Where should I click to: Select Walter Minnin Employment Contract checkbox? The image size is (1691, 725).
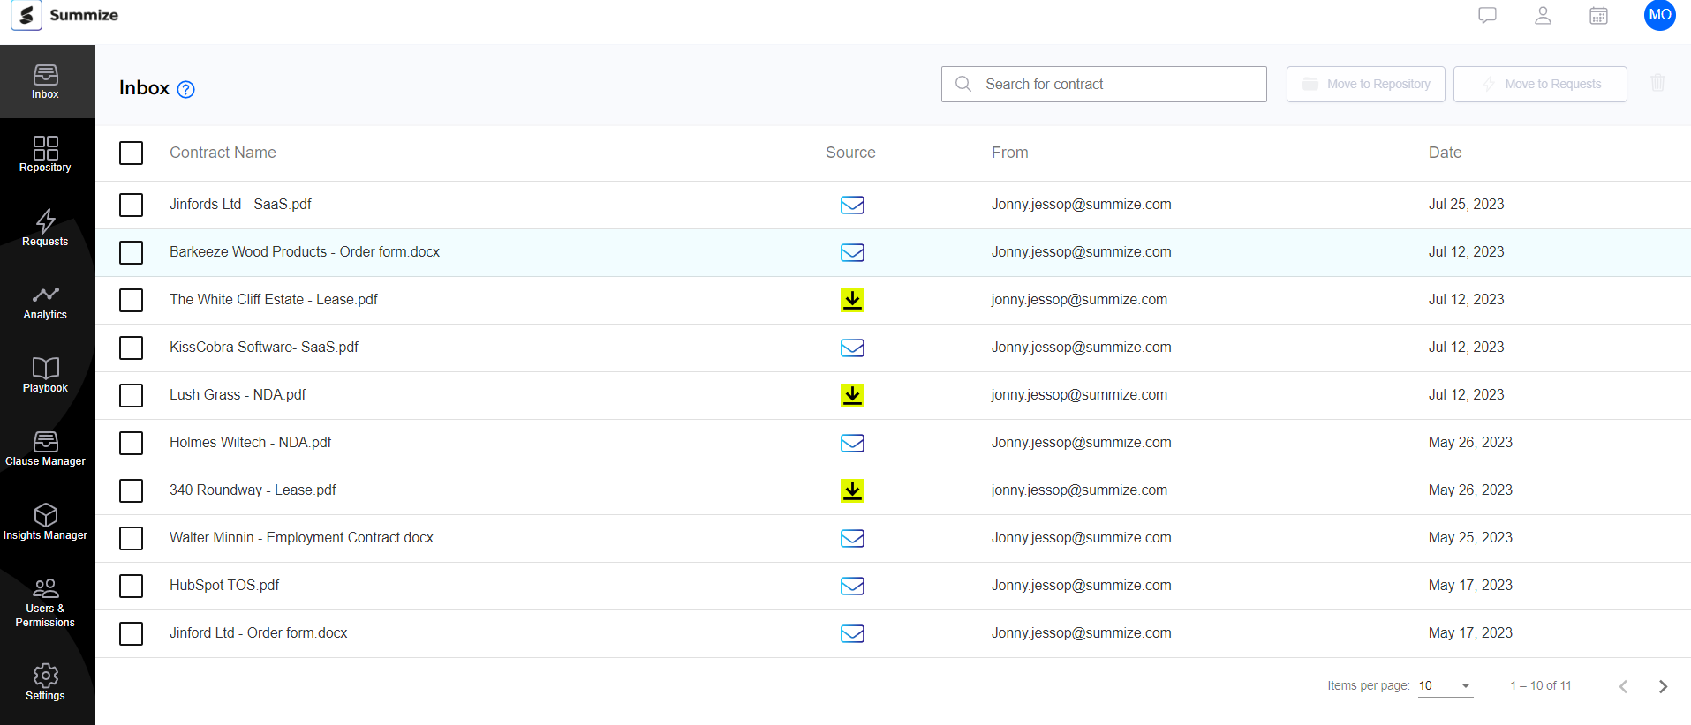point(131,538)
